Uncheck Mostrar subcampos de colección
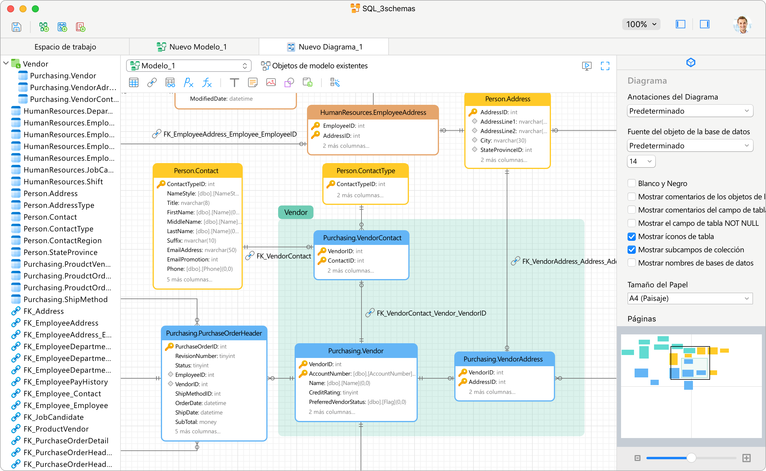The image size is (766, 471). tap(631, 250)
